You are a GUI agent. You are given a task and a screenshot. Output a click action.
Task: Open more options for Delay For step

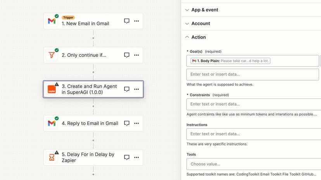pos(136,157)
